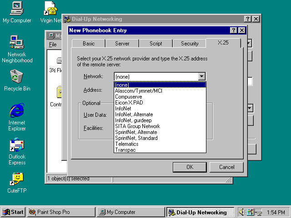Choose InfoNet network option
Screen dimensions: 291x218
pos(160,109)
